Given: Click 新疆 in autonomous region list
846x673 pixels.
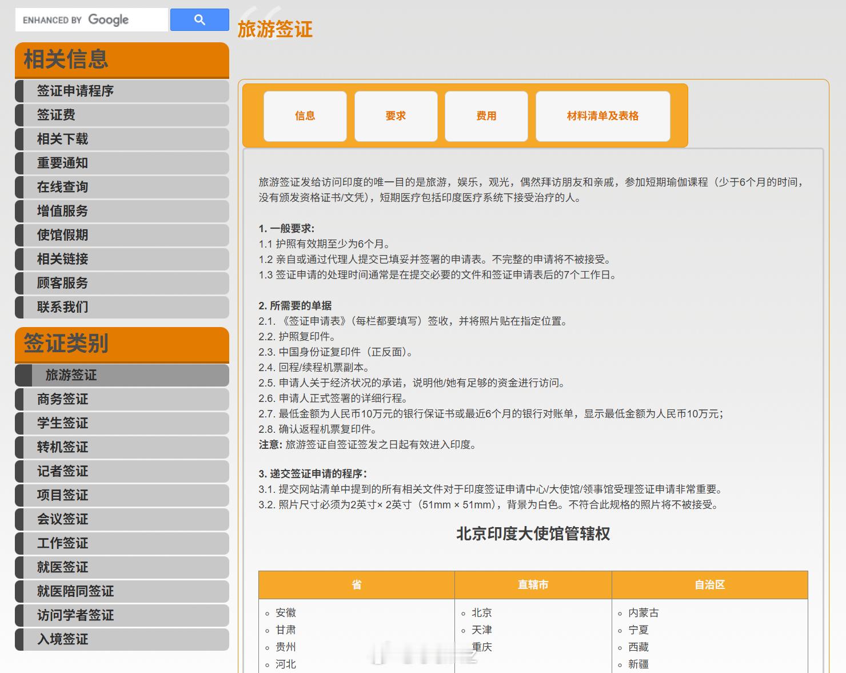Looking at the screenshot, I should pos(639,664).
